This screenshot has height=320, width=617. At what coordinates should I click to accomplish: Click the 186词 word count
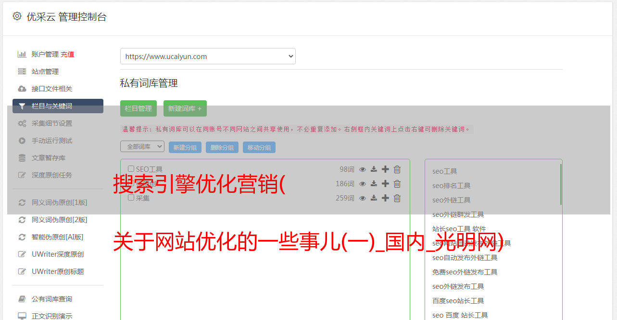pos(345,184)
